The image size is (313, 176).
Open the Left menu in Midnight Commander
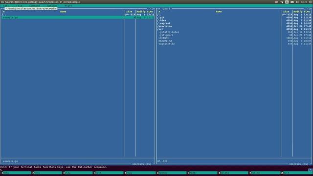[x=6, y=6]
